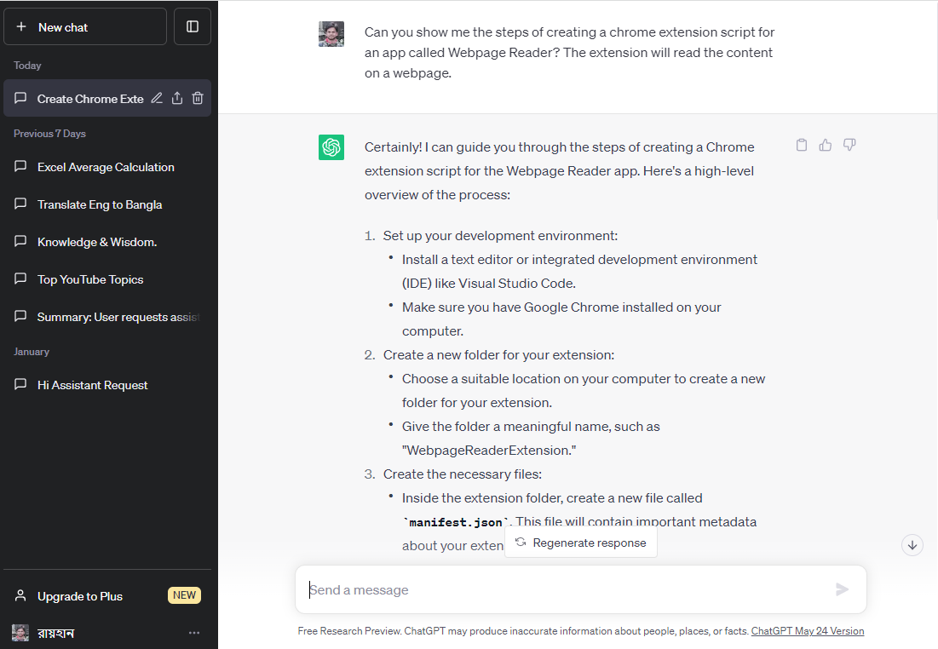
Task: Rename the Create Chrome Extension chat with pencil icon
Action: click(157, 99)
